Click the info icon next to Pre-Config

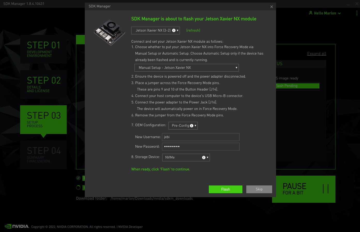[191, 125]
